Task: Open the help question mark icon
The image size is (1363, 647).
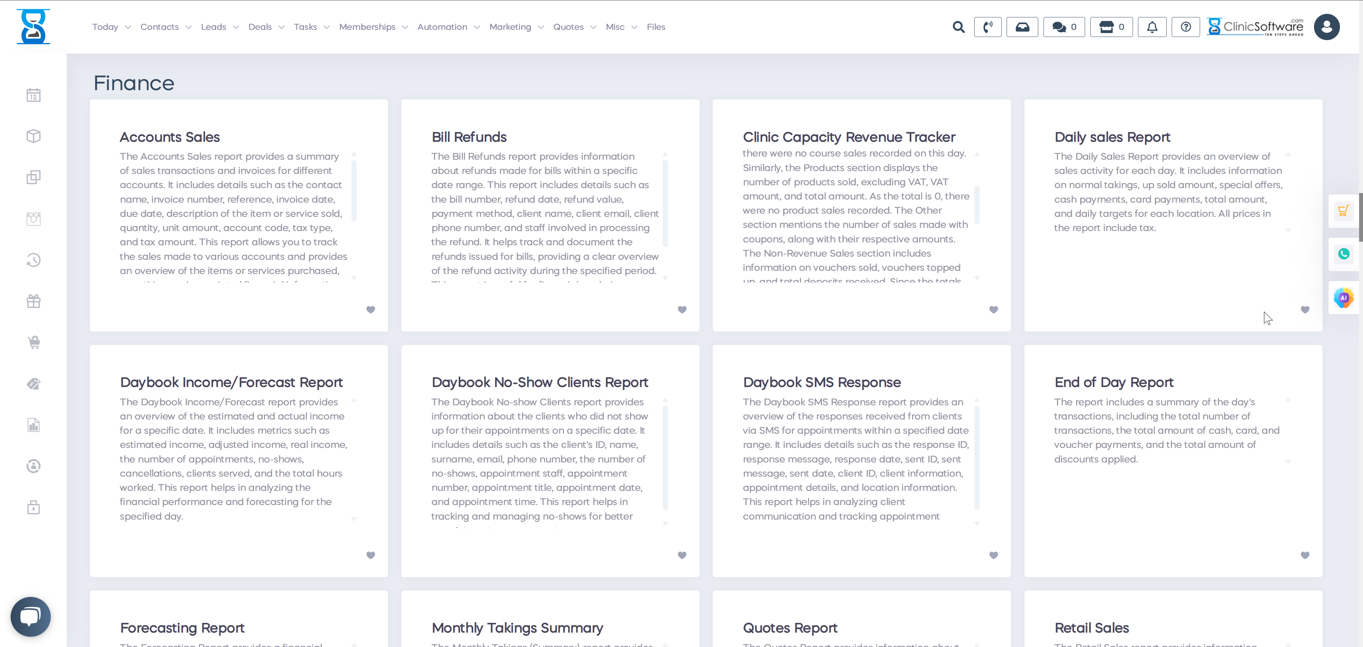Action: 1186,27
